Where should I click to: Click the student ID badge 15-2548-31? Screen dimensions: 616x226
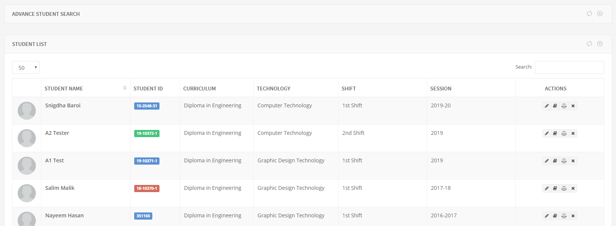coord(147,106)
